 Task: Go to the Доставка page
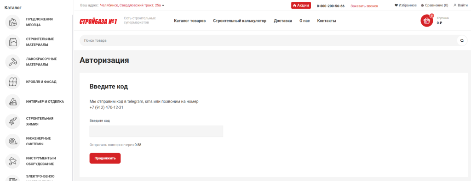pyautogui.click(x=283, y=21)
